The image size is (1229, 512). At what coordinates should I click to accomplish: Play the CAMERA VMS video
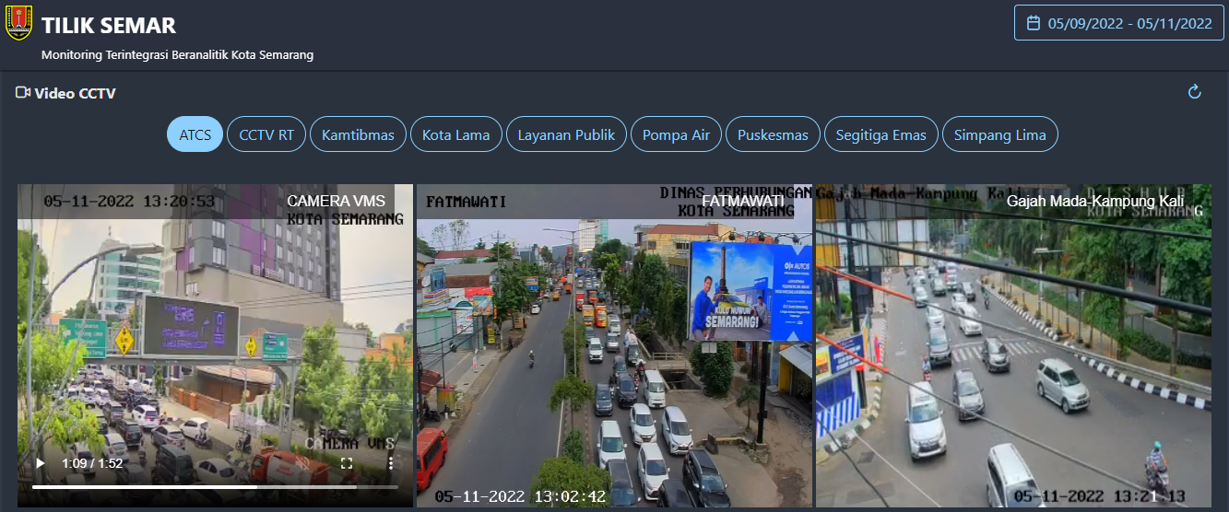[x=40, y=463]
